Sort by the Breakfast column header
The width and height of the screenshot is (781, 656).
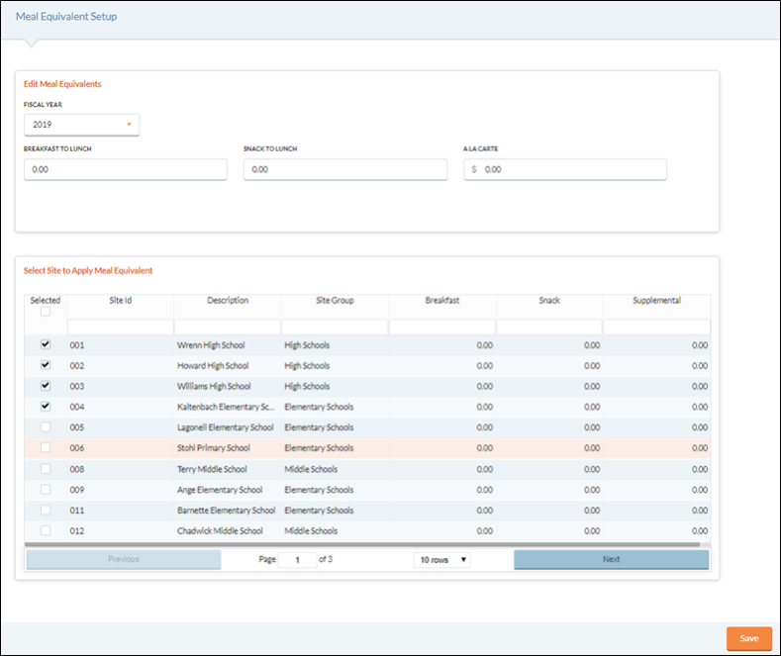[442, 300]
